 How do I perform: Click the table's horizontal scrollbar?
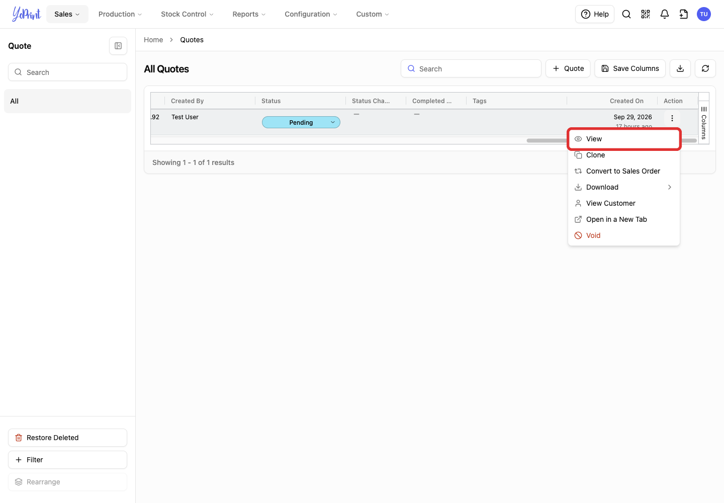pyautogui.click(x=611, y=141)
